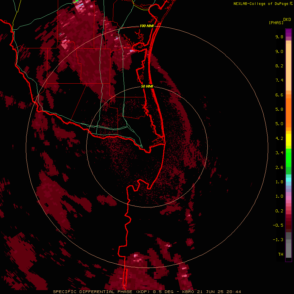Click the 21 JUN 25 20:44 timestamp
Screen dimensions: 294x294
[219, 292]
